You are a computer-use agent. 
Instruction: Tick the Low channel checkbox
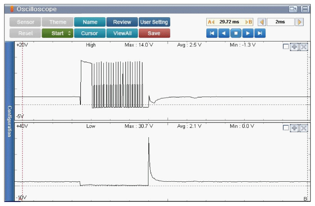tap(286, 127)
